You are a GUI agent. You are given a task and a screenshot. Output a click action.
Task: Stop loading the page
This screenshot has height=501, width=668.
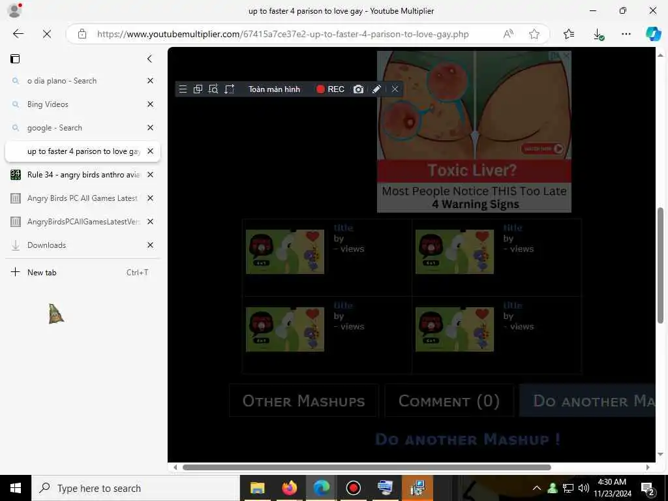[x=47, y=34]
